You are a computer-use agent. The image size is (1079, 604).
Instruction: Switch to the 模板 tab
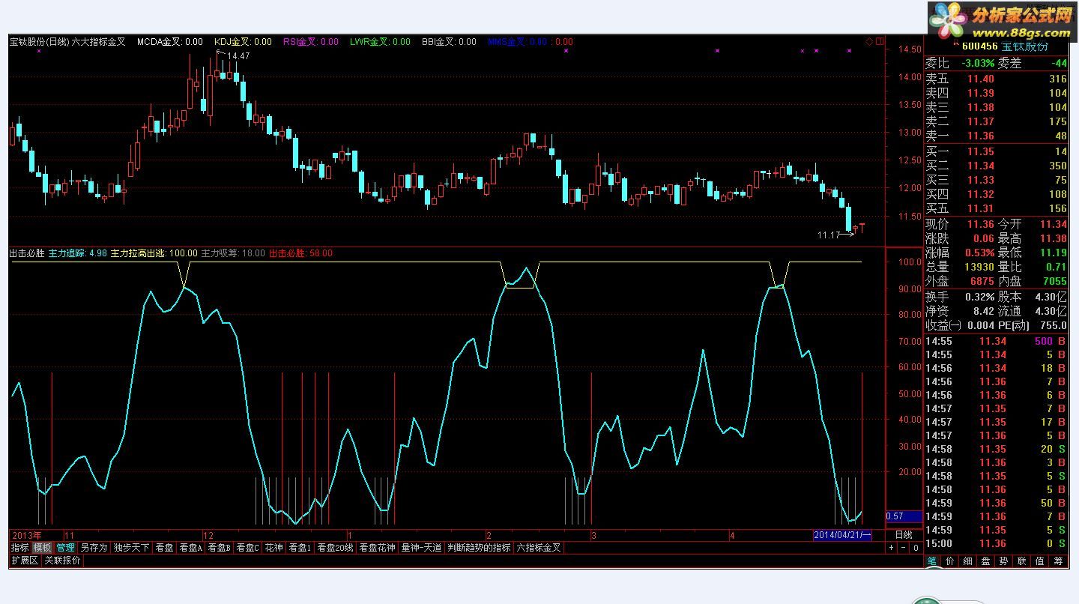(42, 548)
